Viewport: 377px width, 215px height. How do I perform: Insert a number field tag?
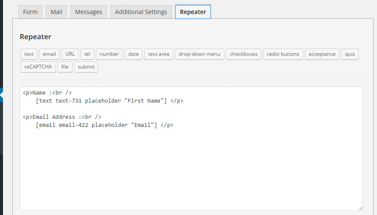pos(109,54)
